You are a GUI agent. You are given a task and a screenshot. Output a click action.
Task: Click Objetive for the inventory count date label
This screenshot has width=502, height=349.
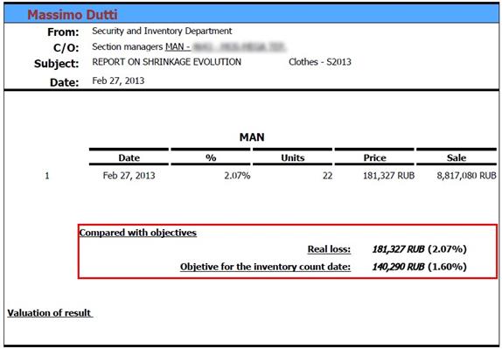coord(265,267)
